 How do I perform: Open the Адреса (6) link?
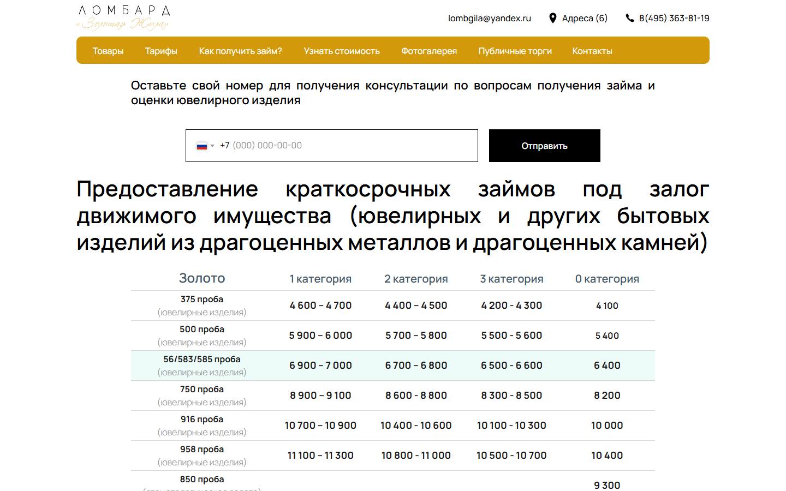(x=585, y=18)
